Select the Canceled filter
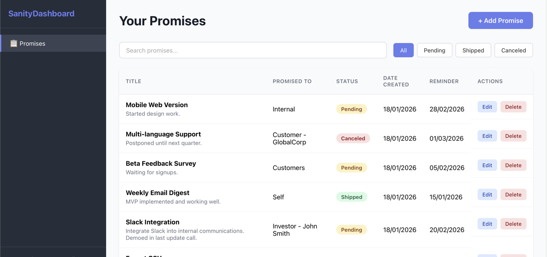This screenshot has height=257, width=547. tap(513, 50)
